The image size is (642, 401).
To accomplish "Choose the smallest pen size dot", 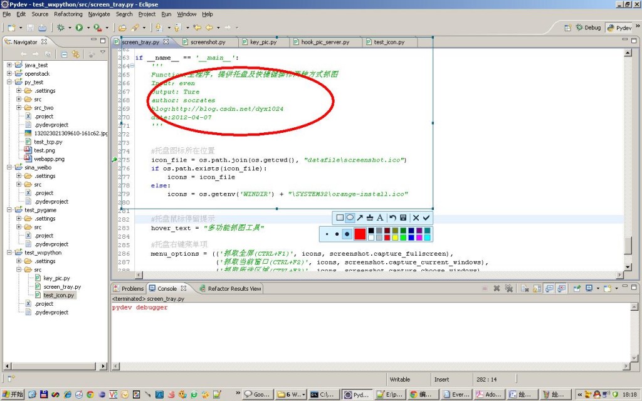I will [327, 234].
